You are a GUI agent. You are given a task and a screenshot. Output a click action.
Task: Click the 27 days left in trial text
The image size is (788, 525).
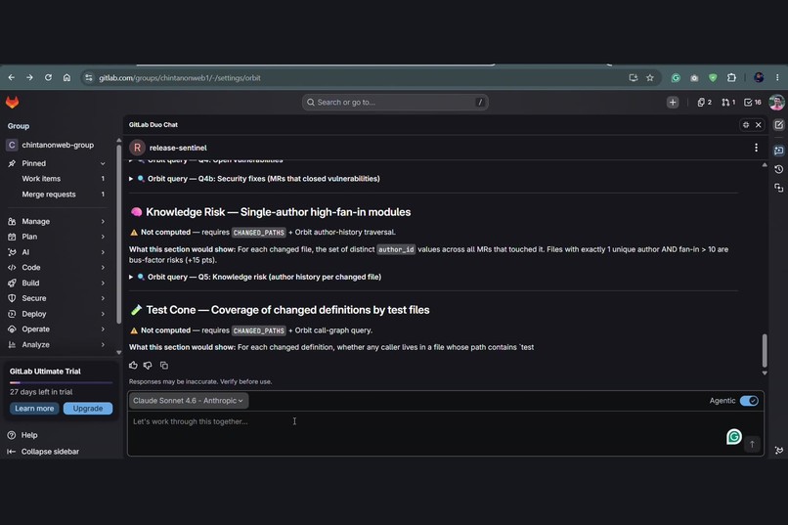[41, 392]
